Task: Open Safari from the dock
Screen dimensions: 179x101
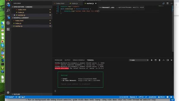Action: tap(3, 27)
